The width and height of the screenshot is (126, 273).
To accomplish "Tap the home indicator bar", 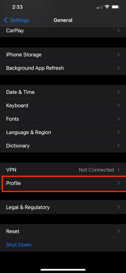I will (x=63, y=270).
